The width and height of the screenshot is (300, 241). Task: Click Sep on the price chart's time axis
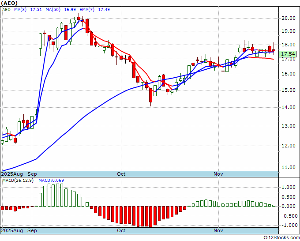(x=32, y=174)
